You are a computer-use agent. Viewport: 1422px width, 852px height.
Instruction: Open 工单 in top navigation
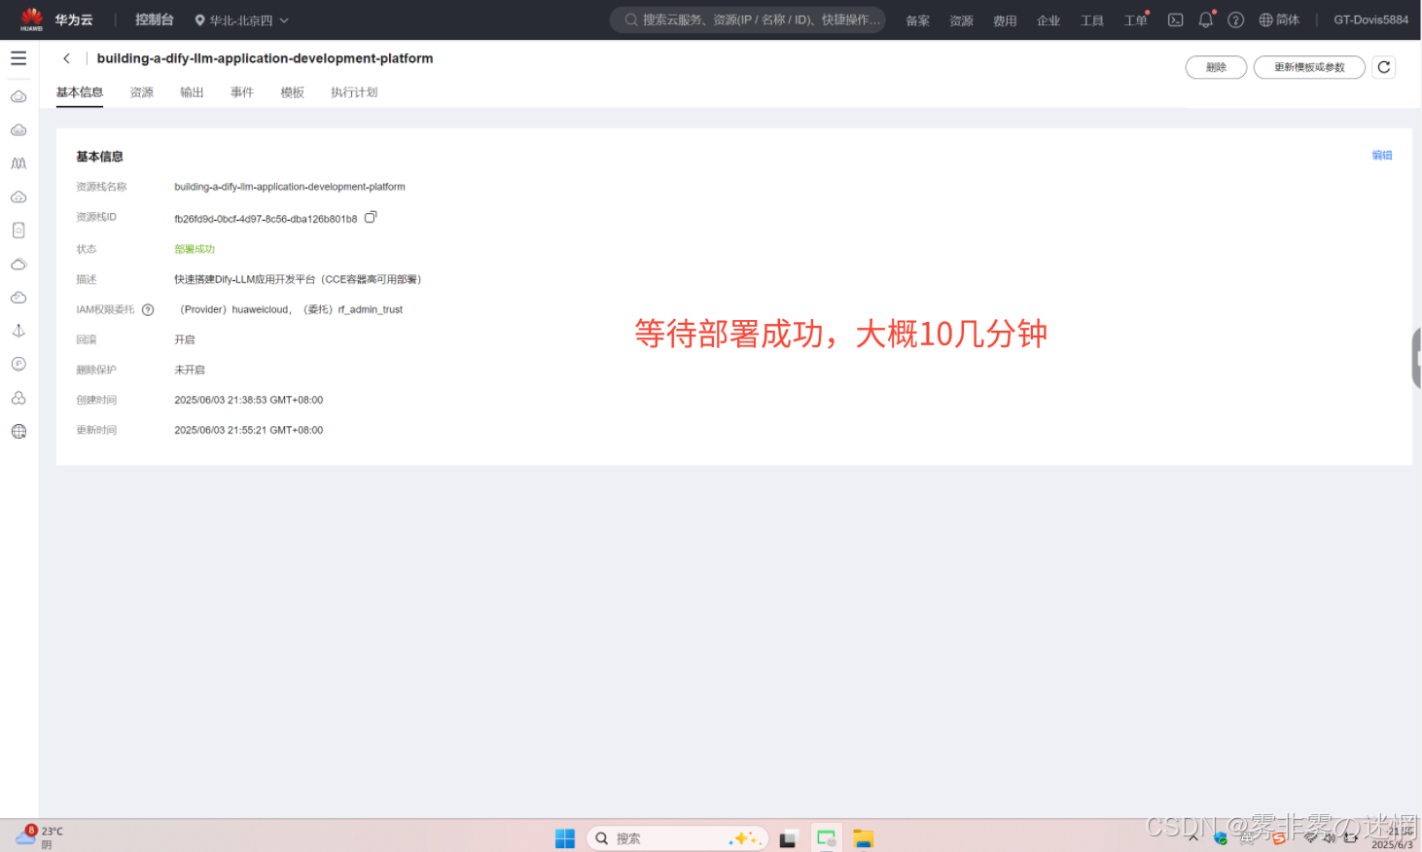1135,20
